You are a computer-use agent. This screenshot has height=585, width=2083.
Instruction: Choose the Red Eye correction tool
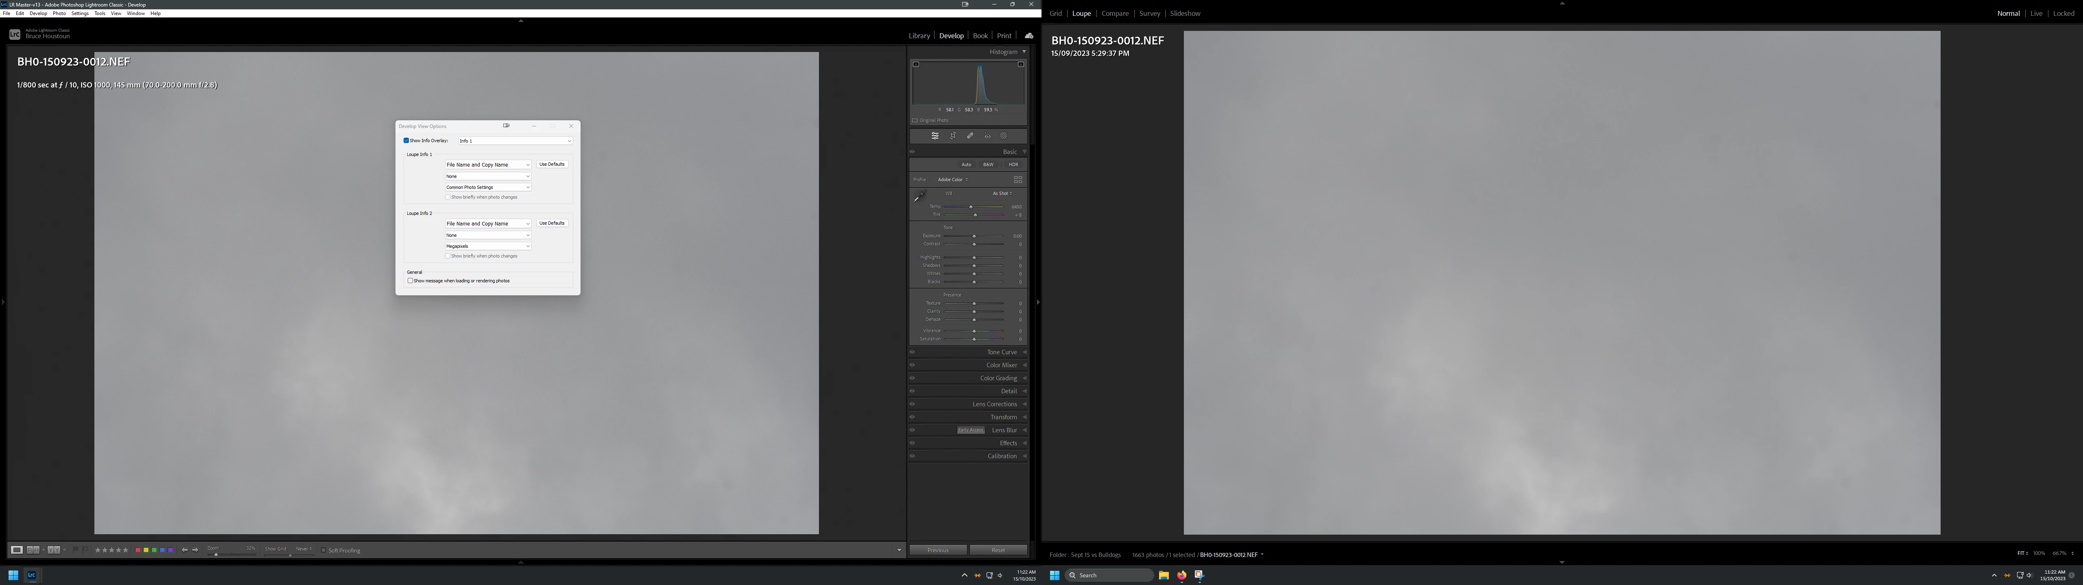point(987,136)
